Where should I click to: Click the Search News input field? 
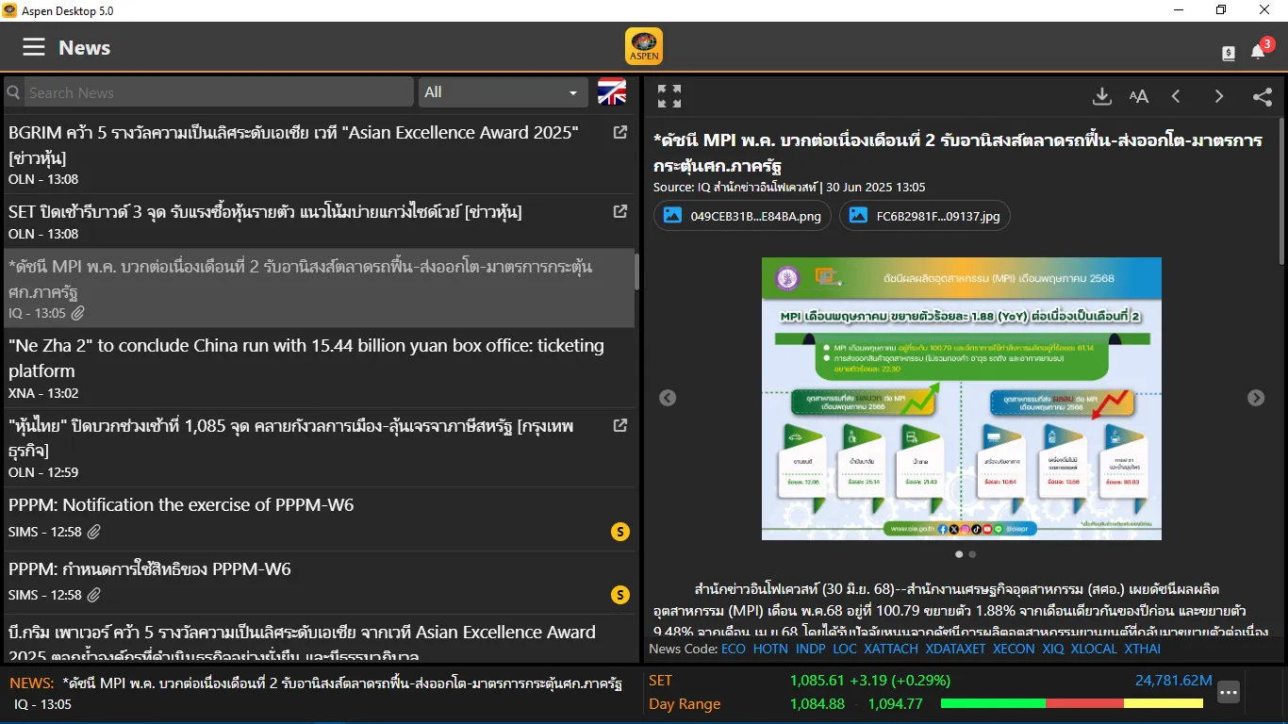(x=219, y=92)
